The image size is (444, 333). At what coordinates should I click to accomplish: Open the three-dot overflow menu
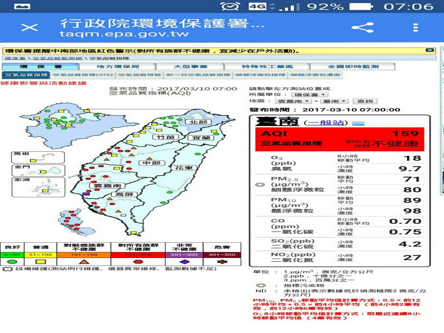(416, 27)
